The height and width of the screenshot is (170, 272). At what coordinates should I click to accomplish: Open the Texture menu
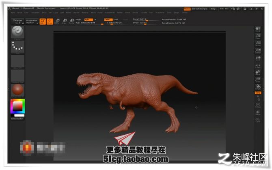coord(144,13)
